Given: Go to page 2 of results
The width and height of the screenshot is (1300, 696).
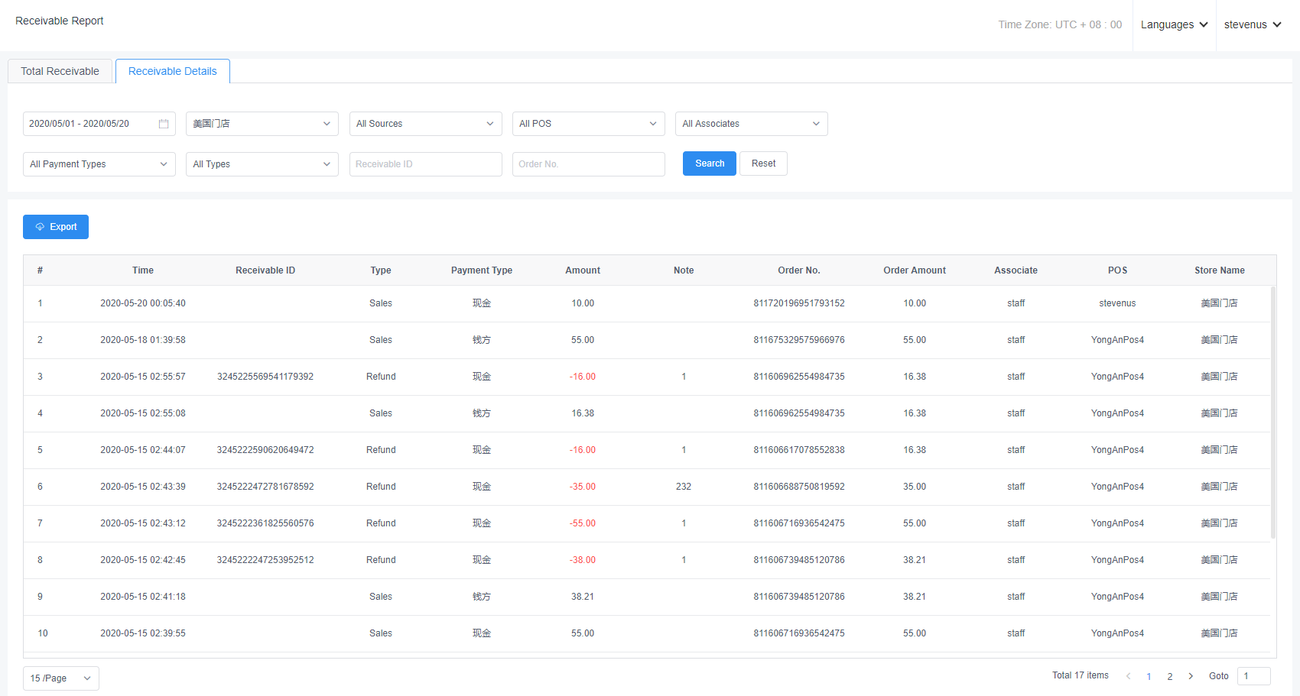Looking at the screenshot, I should pos(1169,676).
